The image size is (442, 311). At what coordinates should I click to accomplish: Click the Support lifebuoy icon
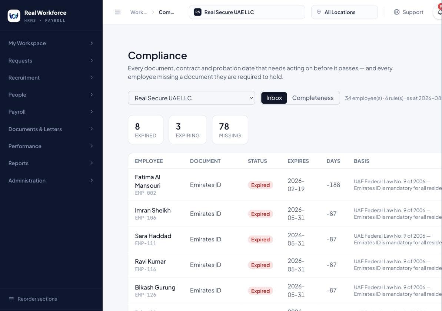397,12
